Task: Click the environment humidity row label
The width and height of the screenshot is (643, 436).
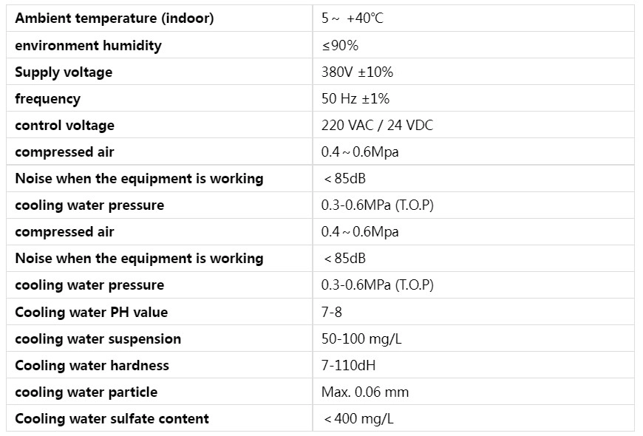Action: (x=88, y=45)
